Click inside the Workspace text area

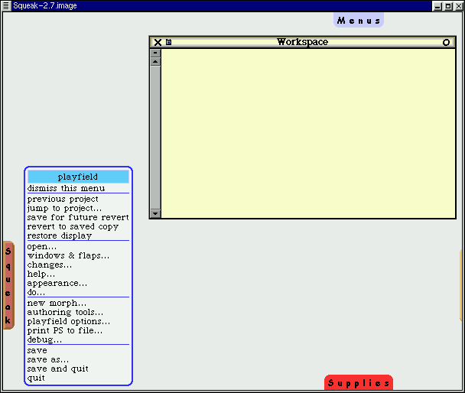306,130
